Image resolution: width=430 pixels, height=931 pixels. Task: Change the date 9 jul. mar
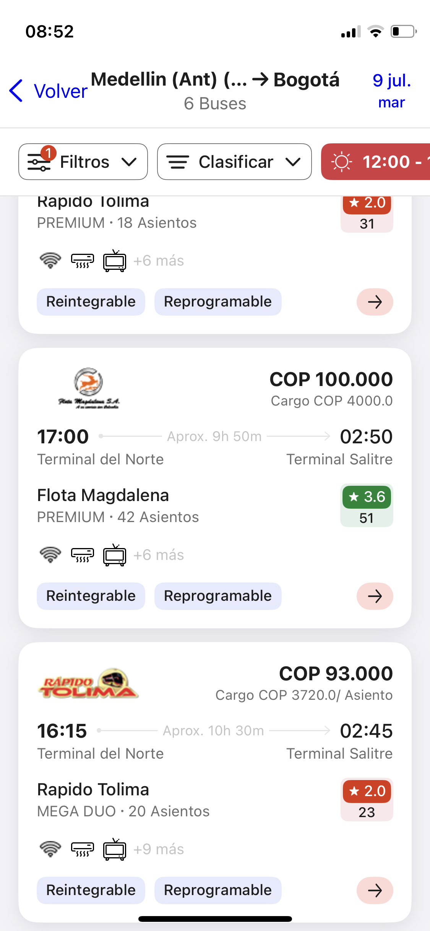tap(392, 91)
